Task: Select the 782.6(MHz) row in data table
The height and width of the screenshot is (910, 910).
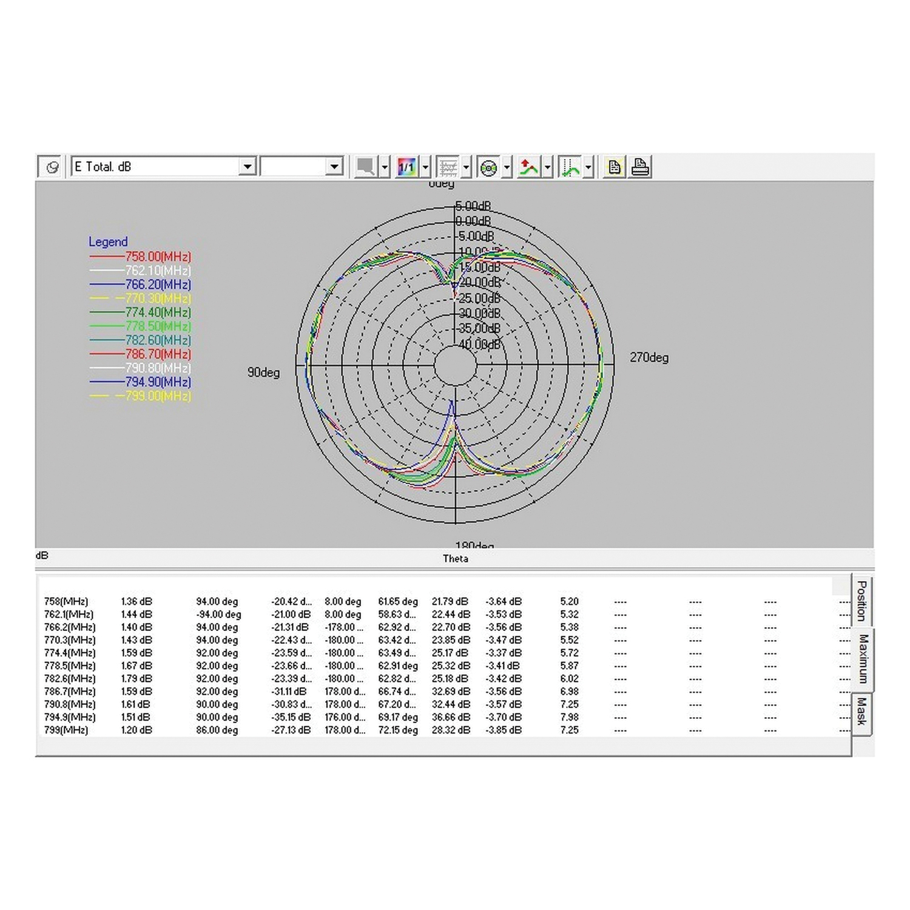Action: tap(70, 679)
